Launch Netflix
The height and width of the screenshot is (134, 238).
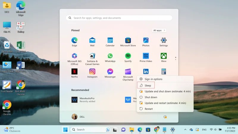coord(74,73)
